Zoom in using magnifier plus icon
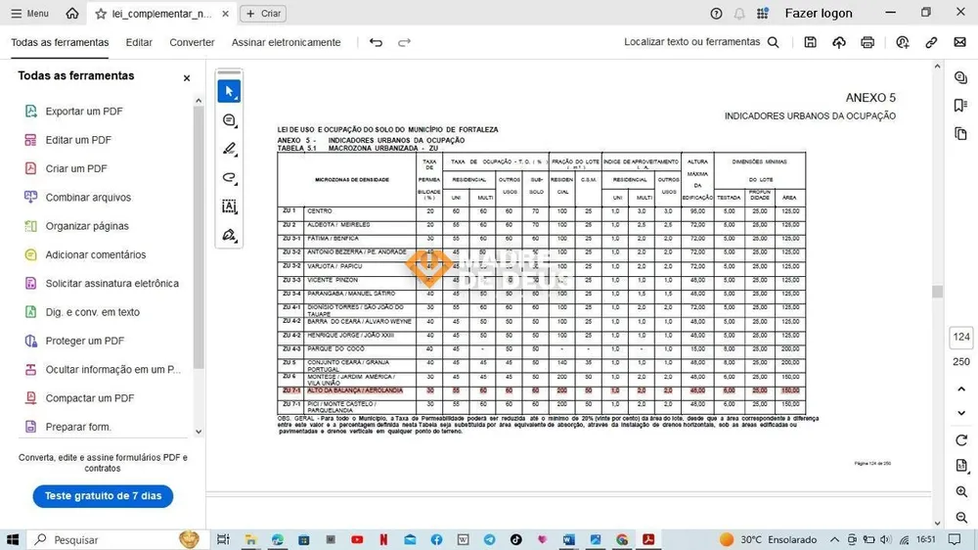This screenshot has width=978, height=550. [x=961, y=492]
